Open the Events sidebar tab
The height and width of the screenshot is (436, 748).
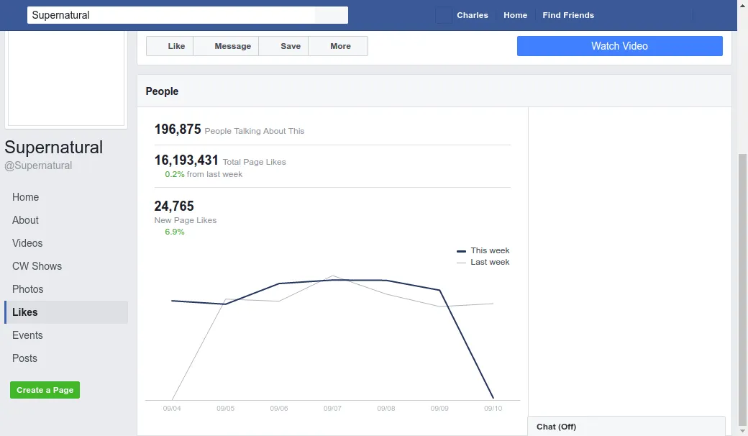tap(66, 335)
